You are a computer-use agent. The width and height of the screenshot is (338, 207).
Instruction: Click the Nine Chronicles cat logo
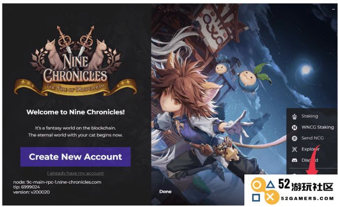pos(75,61)
